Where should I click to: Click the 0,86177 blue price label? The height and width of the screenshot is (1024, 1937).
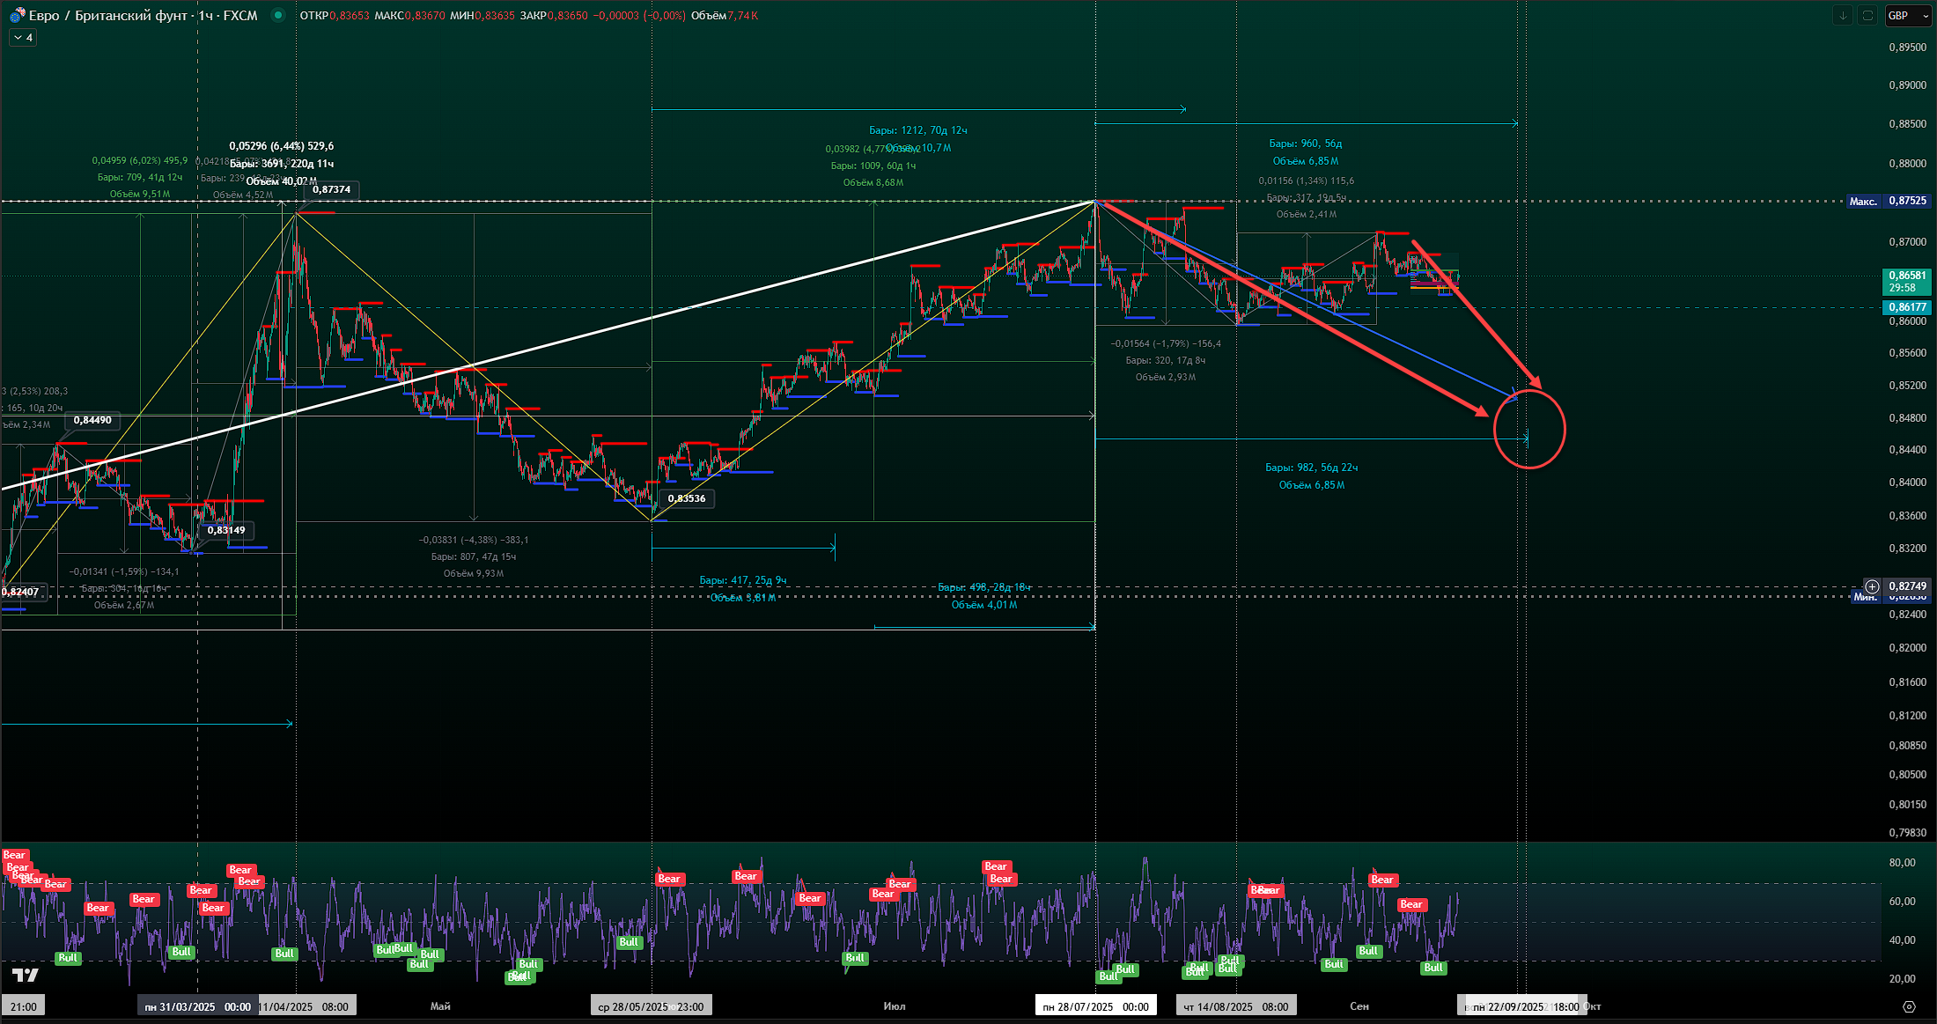1907,307
